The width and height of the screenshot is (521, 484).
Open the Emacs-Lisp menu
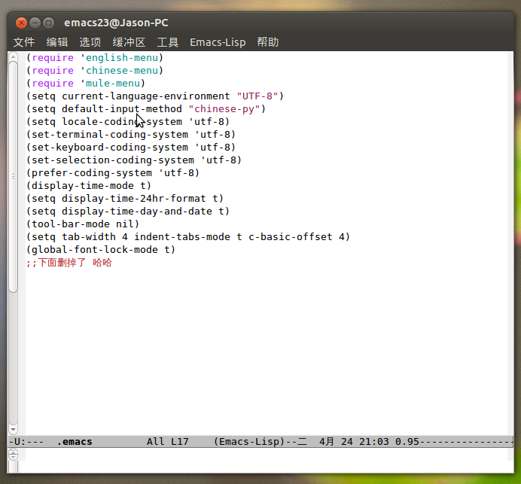tap(218, 42)
